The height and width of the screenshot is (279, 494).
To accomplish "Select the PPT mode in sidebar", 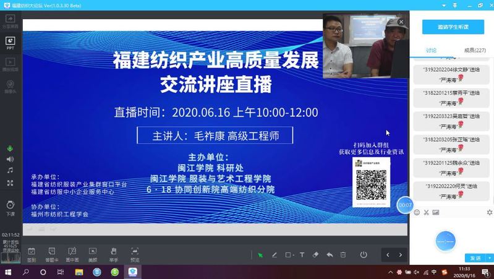I will 10,42.
